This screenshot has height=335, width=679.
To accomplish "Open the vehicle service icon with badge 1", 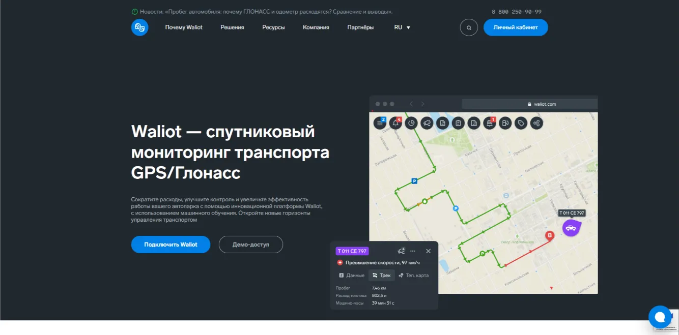I will [490, 123].
